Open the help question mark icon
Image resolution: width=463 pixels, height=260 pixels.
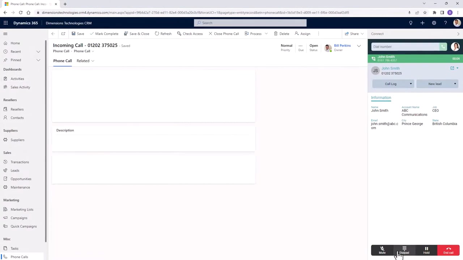pyautogui.click(x=445, y=23)
